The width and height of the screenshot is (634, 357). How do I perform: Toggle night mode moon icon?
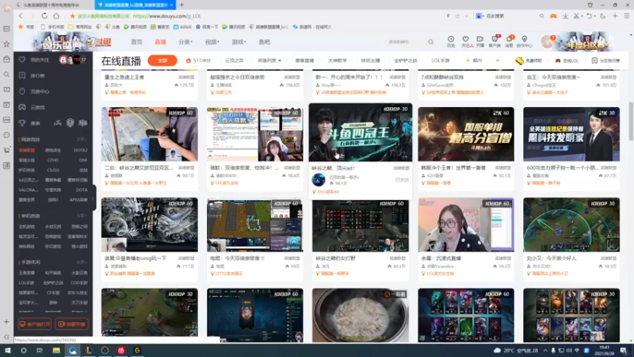(x=602, y=16)
